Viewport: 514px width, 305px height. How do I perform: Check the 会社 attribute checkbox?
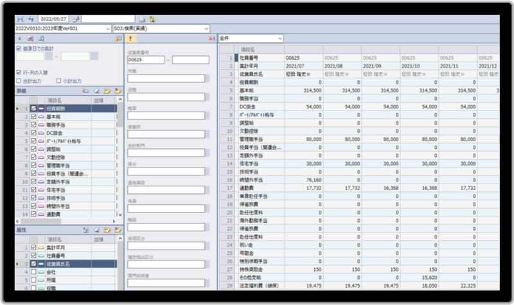tap(33, 272)
